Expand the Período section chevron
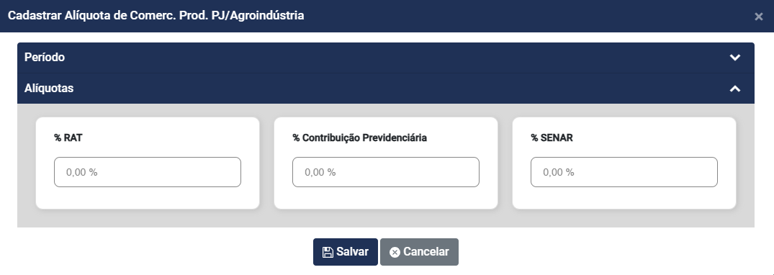774x275 pixels. point(735,58)
